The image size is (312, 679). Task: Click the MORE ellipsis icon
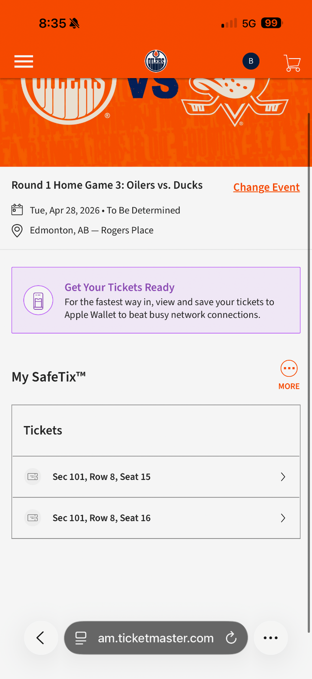[x=289, y=369]
